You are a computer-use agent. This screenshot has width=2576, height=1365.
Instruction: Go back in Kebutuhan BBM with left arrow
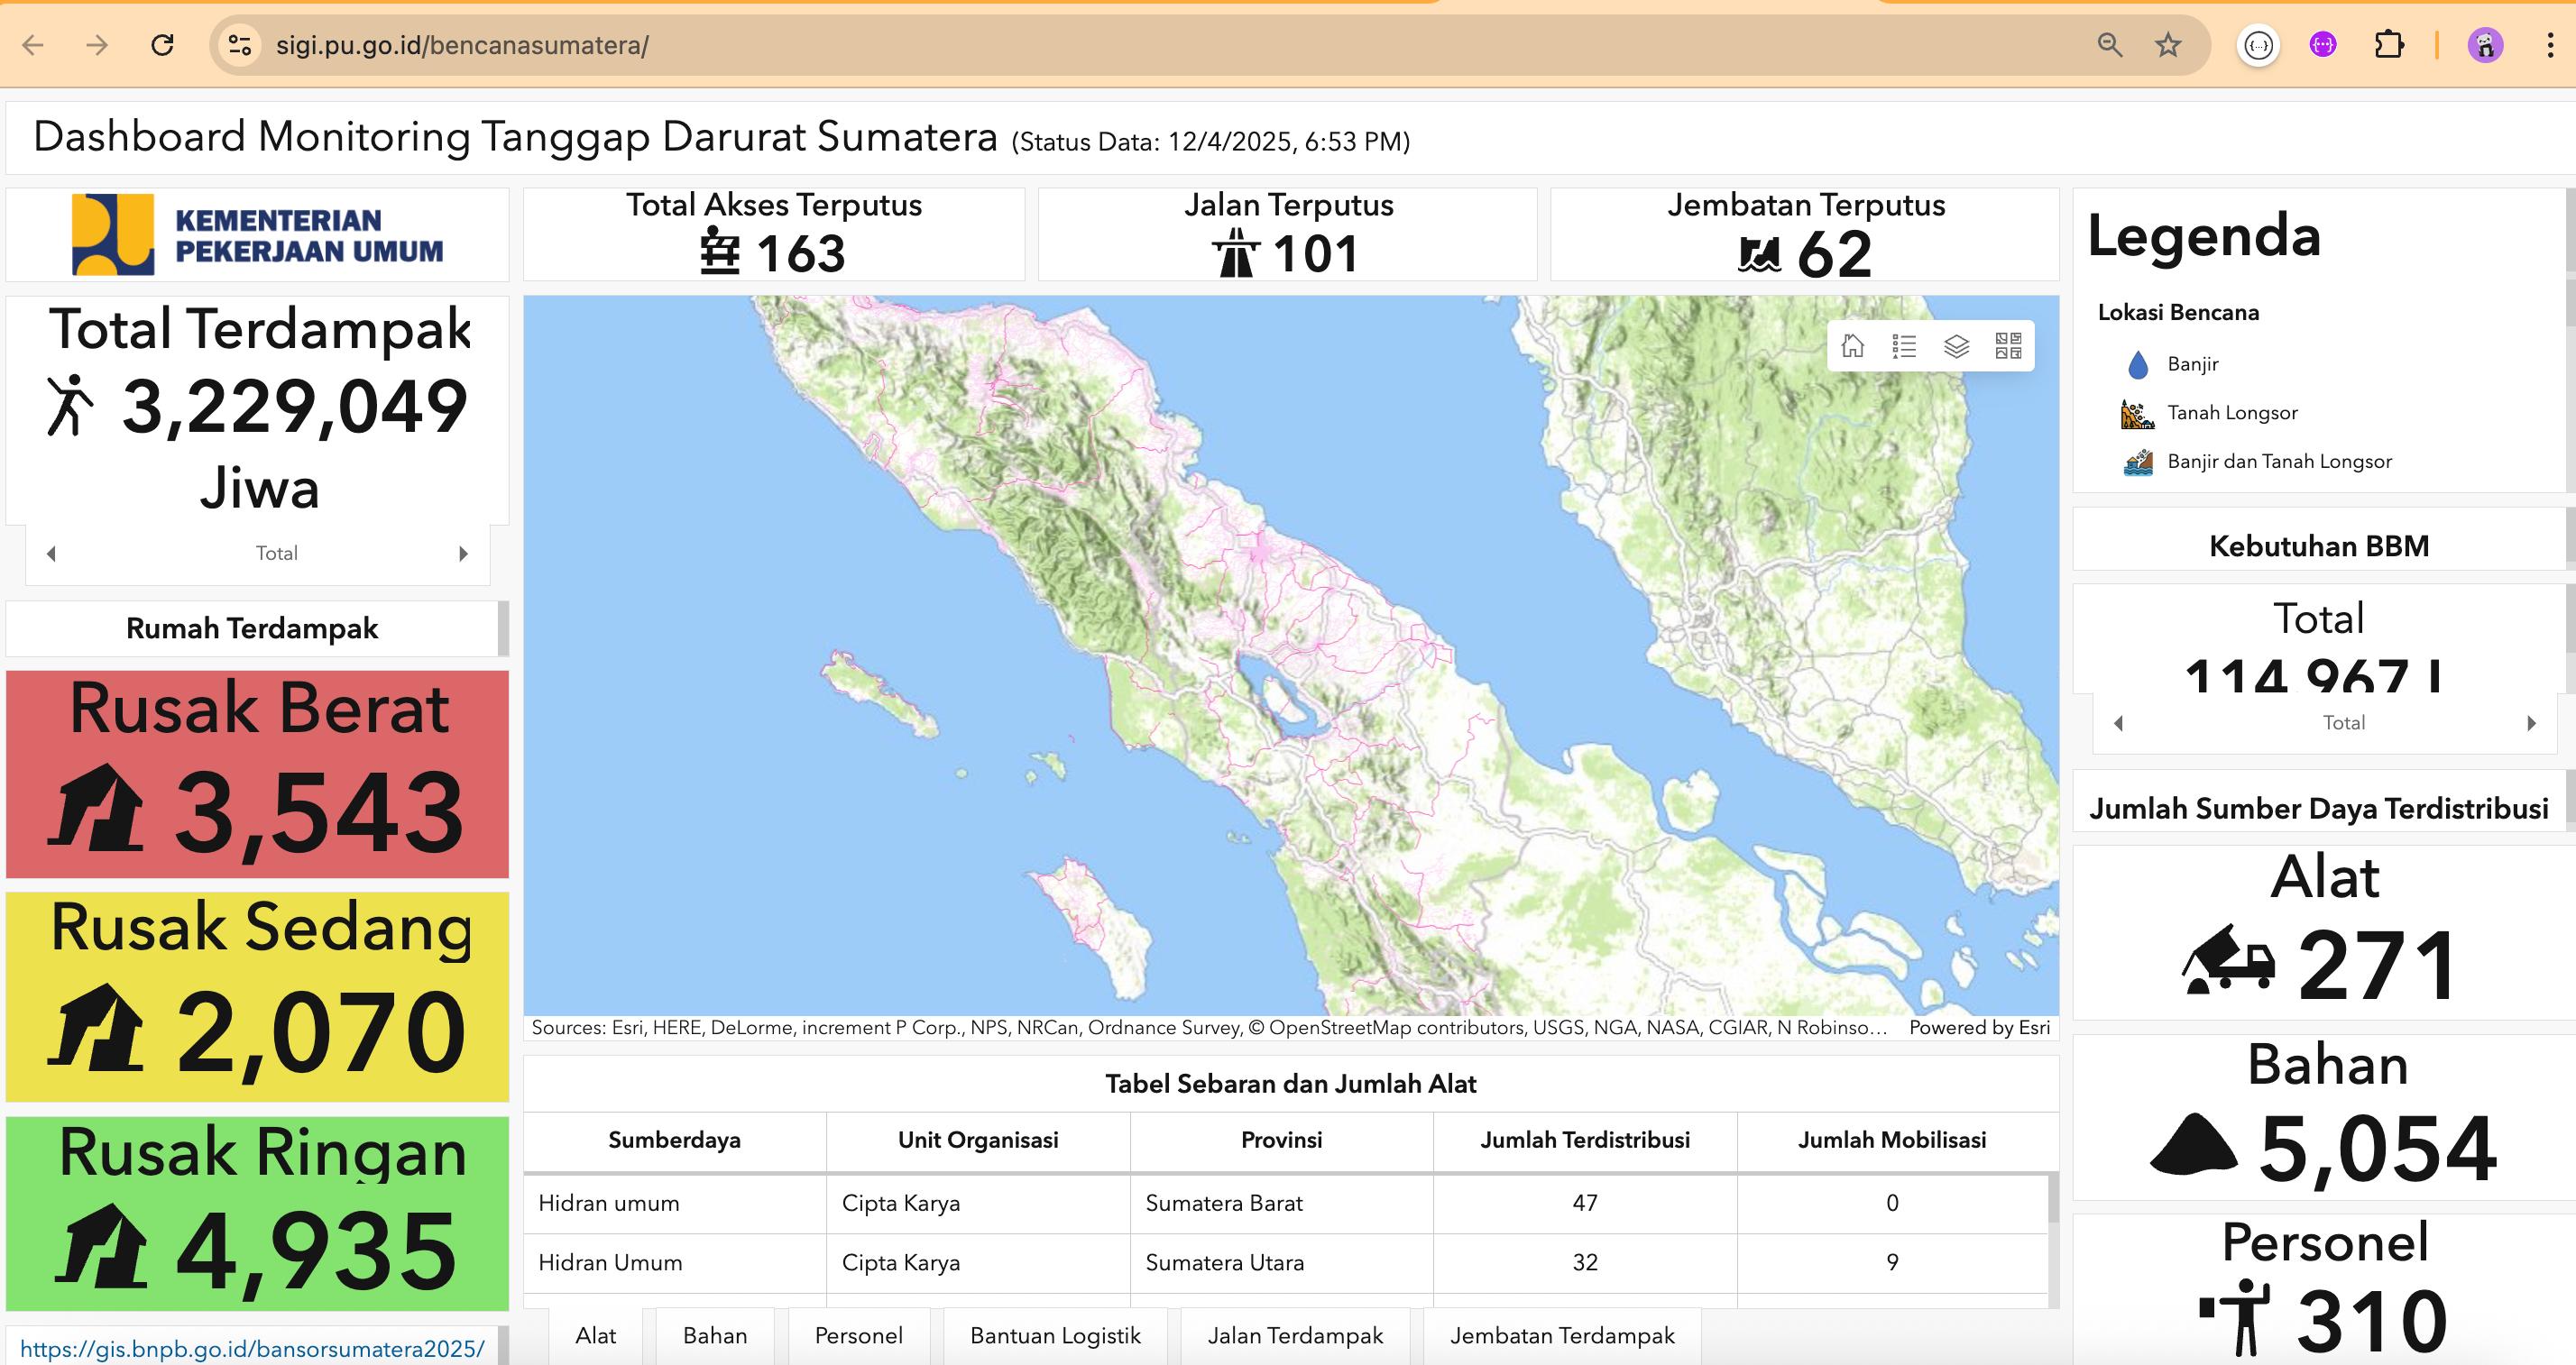2118,722
